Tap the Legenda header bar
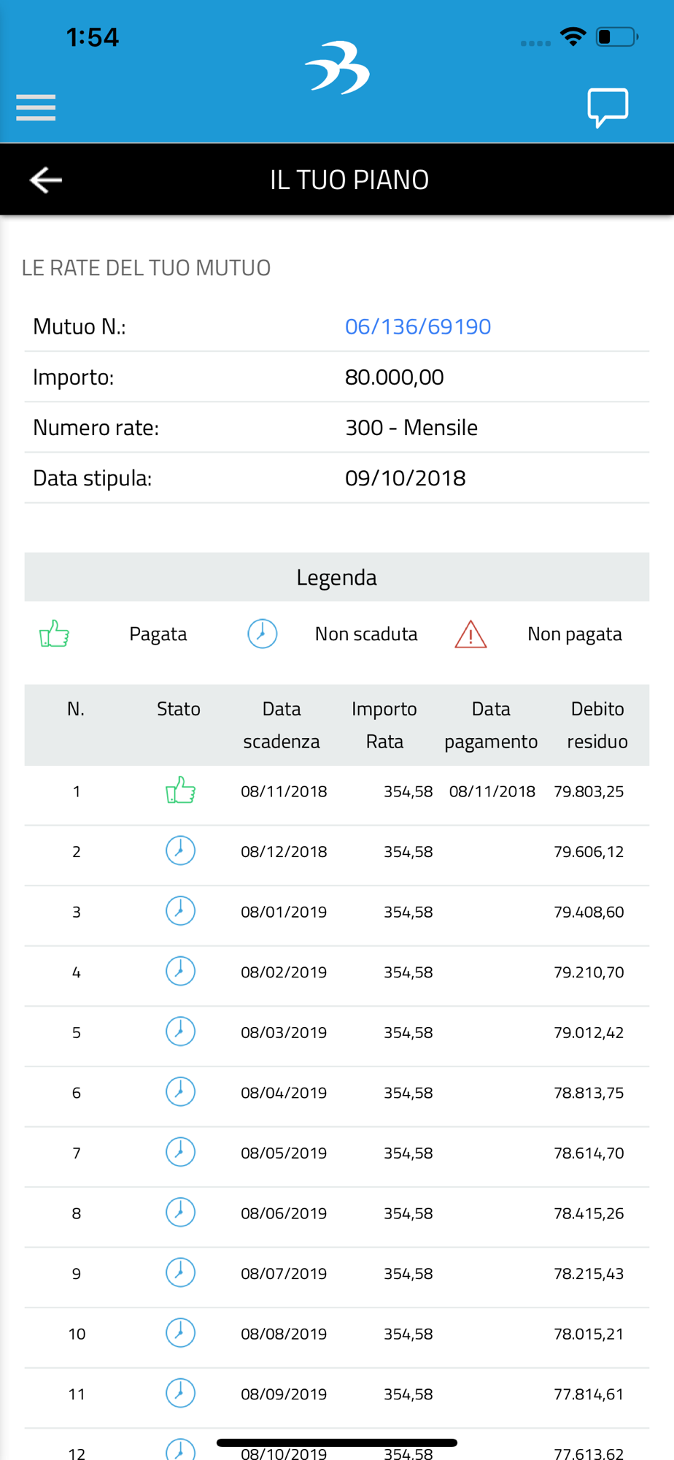674x1460 pixels. tap(337, 577)
